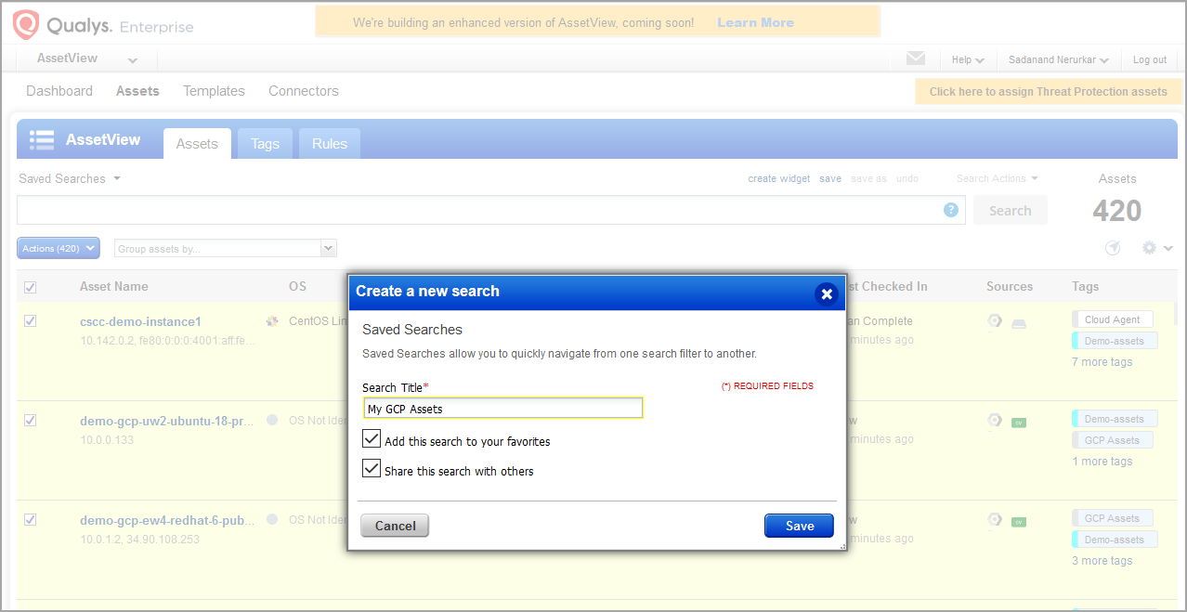Click the save as link
Screen dimensions: 1187x612
pos(868,178)
